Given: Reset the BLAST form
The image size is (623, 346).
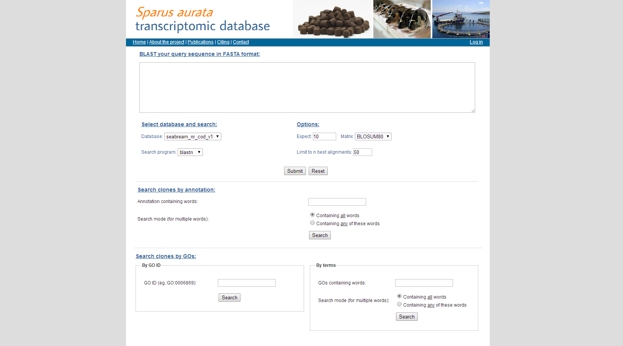Looking at the screenshot, I should (x=318, y=171).
